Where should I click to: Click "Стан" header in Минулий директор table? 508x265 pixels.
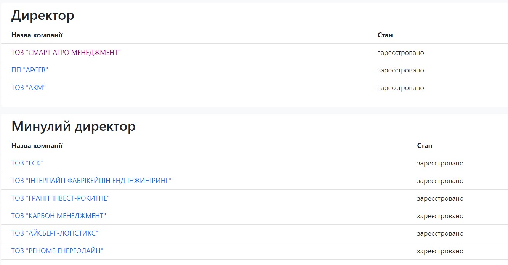[x=425, y=146]
